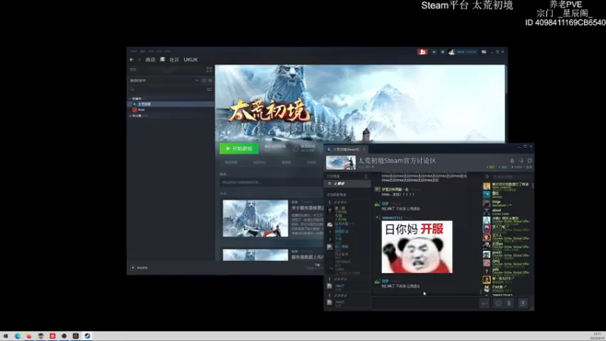Click the second news thumbnail below
This screenshot has width=606, height=341.
click(255, 255)
